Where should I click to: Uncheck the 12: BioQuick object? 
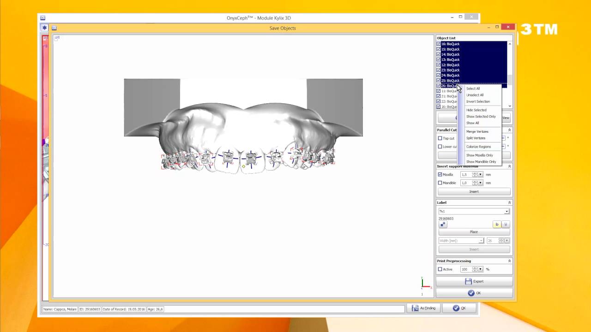(439, 65)
